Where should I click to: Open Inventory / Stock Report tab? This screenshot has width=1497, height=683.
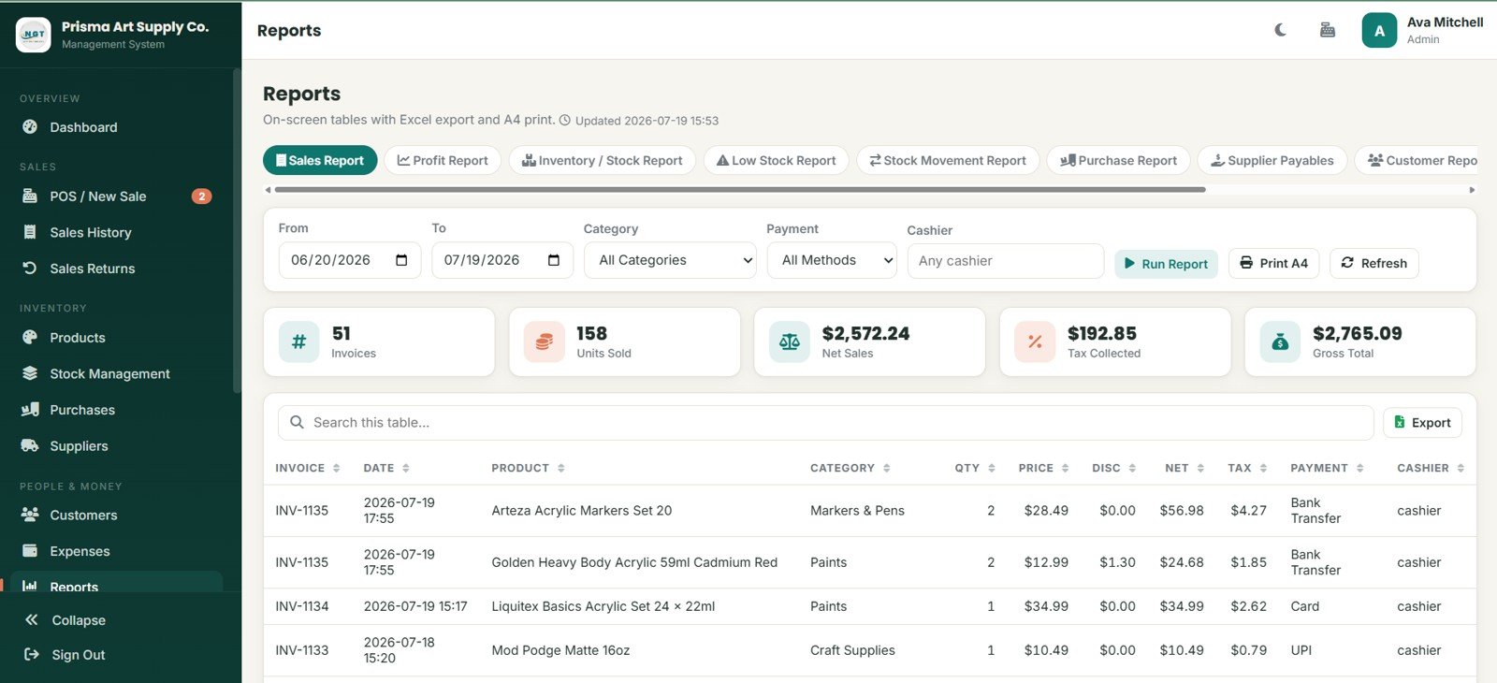click(x=602, y=160)
